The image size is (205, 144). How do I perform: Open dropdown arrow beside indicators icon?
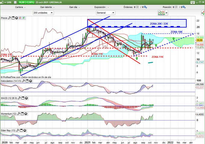click(166, 13)
